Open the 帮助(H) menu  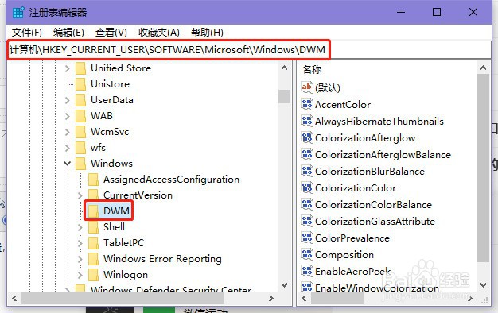click(207, 33)
